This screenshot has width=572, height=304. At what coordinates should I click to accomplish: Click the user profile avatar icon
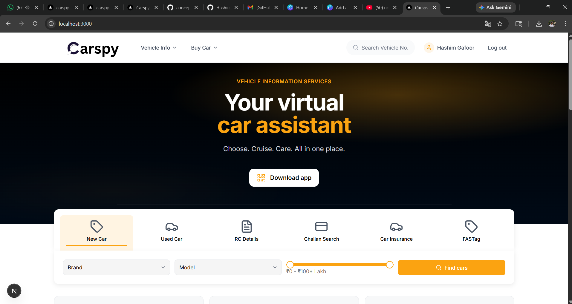coord(429,48)
